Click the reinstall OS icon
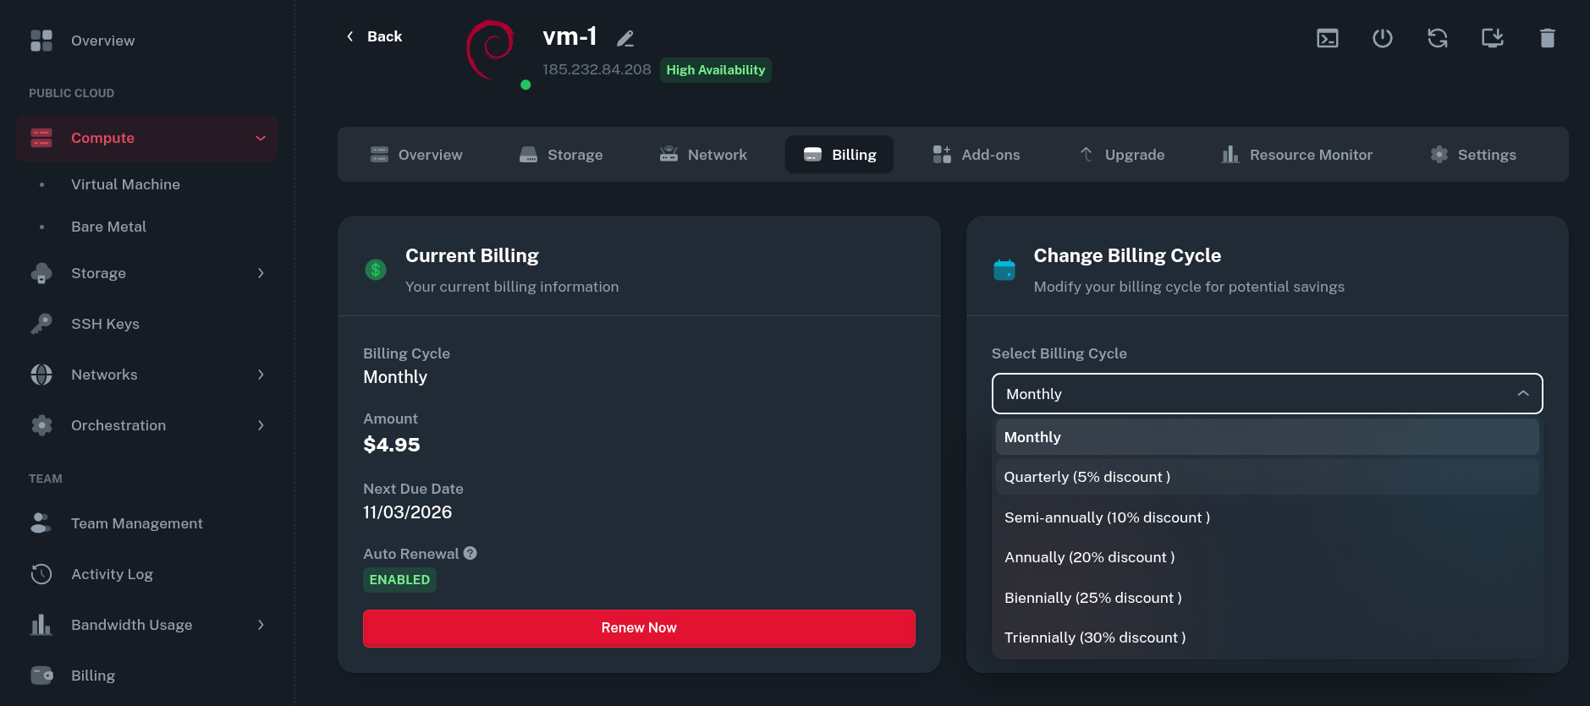This screenshot has height=706, width=1590. coord(1492,38)
